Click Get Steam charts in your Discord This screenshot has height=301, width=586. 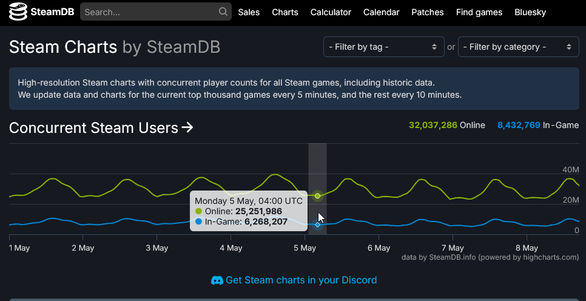point(301,280)
